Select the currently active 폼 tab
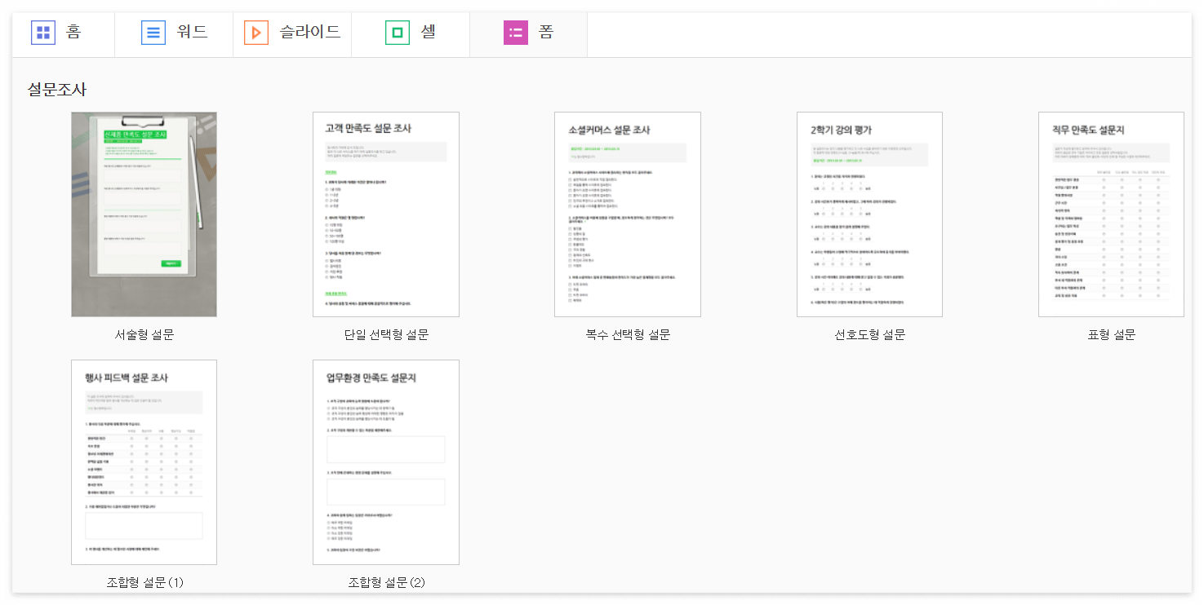 click(528, 33)
